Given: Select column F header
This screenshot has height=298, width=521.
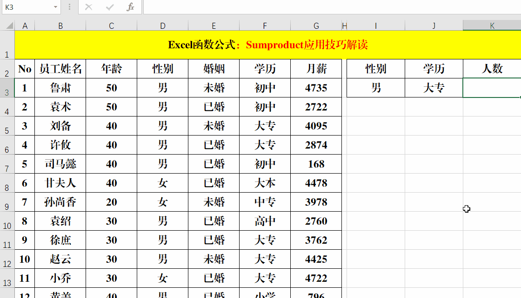Looking at the screenshot, I should [x=265, y=26].
